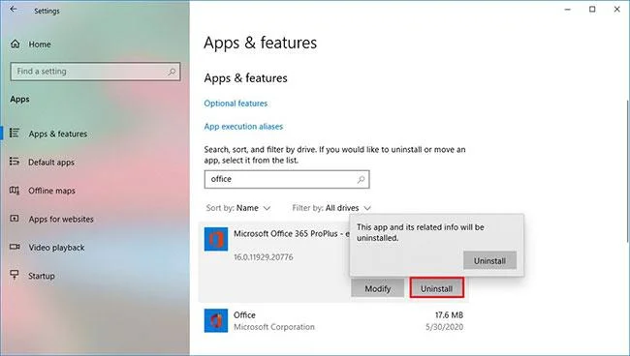The image size is (630, 356).
Task: Click the Startup icon in sidebar
Action: click(x=15, y=275)
